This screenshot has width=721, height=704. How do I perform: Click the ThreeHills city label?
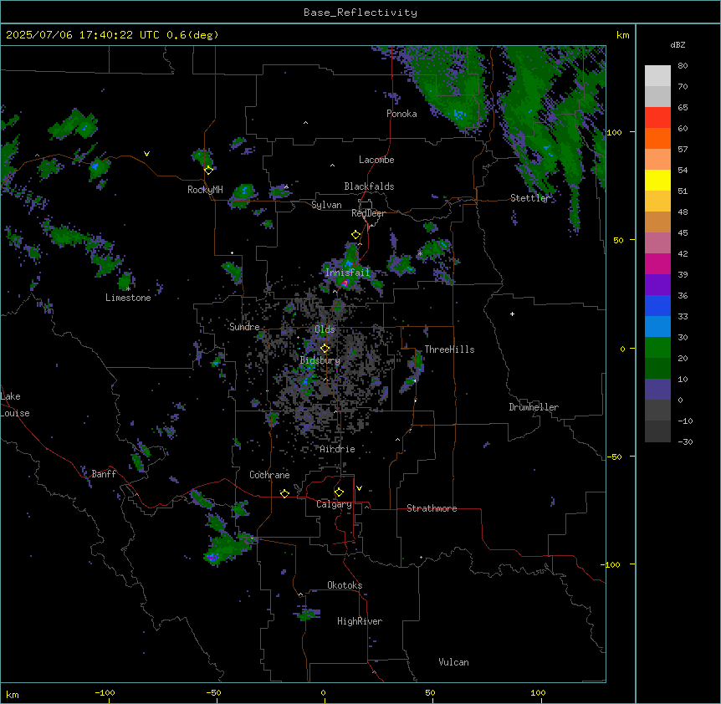pos(449,349)
